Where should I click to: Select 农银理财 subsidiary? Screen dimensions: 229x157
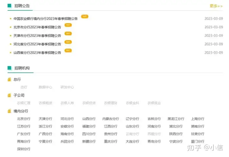111,103
